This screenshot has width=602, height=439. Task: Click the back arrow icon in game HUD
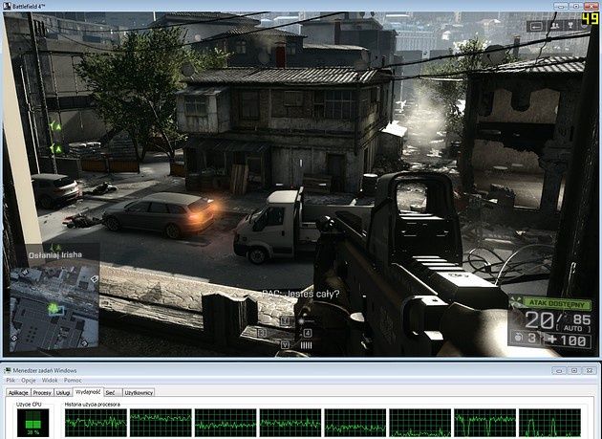click(536, 26)
